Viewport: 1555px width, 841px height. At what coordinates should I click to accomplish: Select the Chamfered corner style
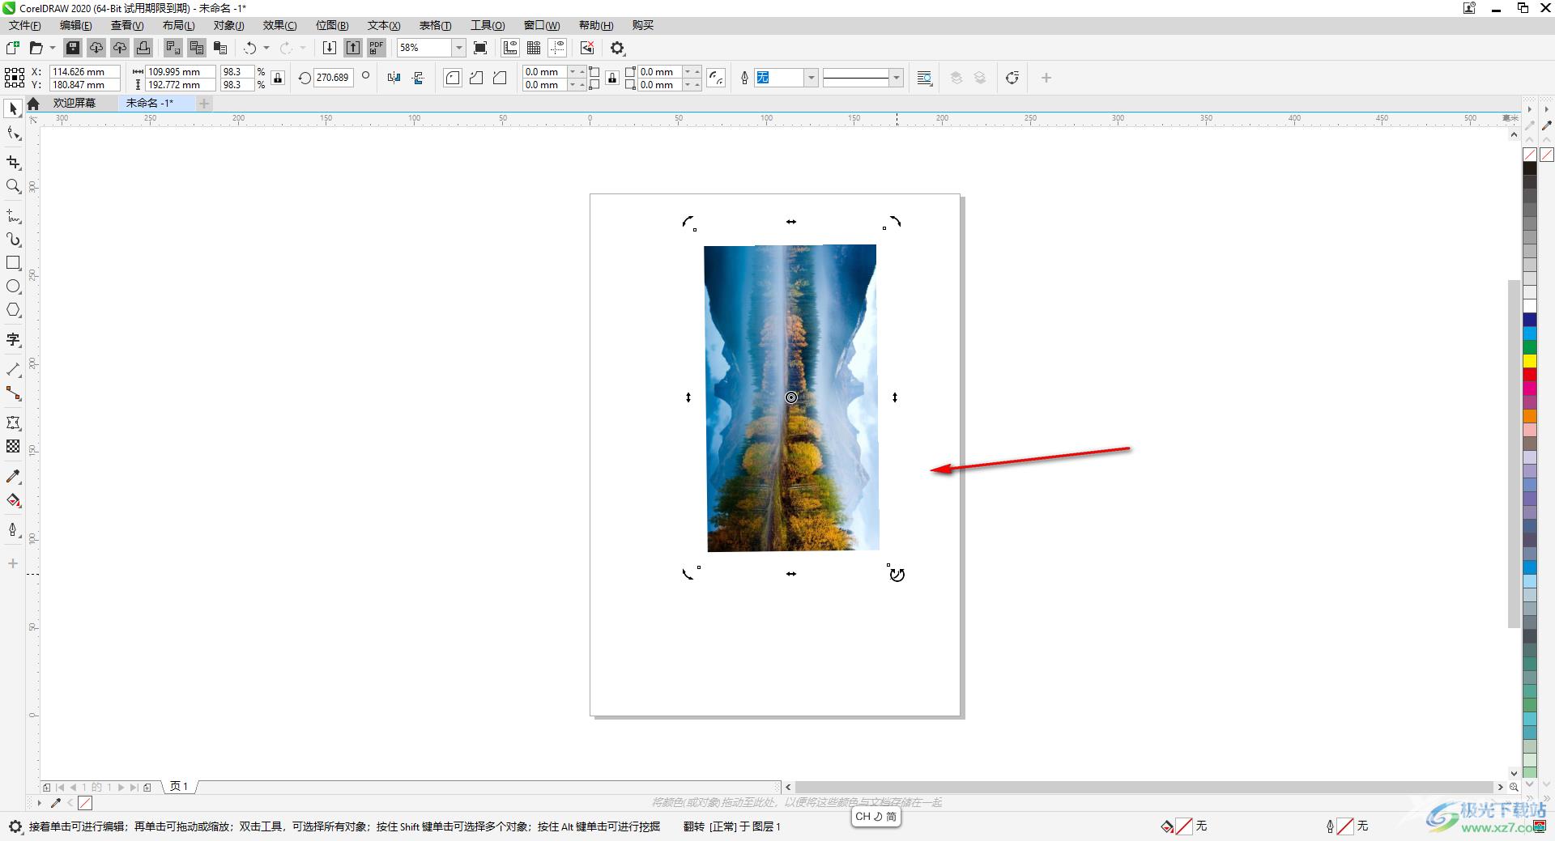pos(500,78)
